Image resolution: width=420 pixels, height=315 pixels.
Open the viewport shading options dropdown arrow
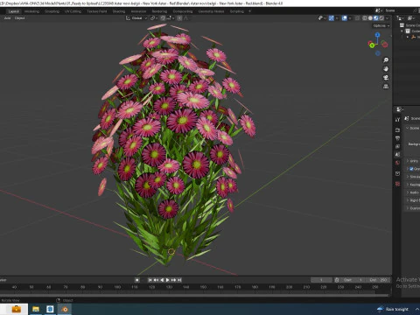pos(388,18)
